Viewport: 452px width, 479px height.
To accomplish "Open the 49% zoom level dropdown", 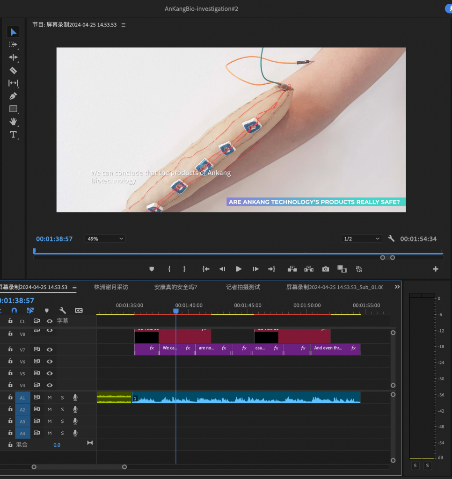I will pos(105,239).
